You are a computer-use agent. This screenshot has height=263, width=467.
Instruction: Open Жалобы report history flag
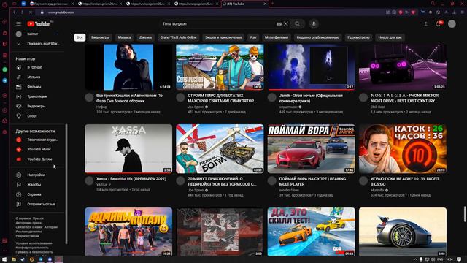click(37, 185)
